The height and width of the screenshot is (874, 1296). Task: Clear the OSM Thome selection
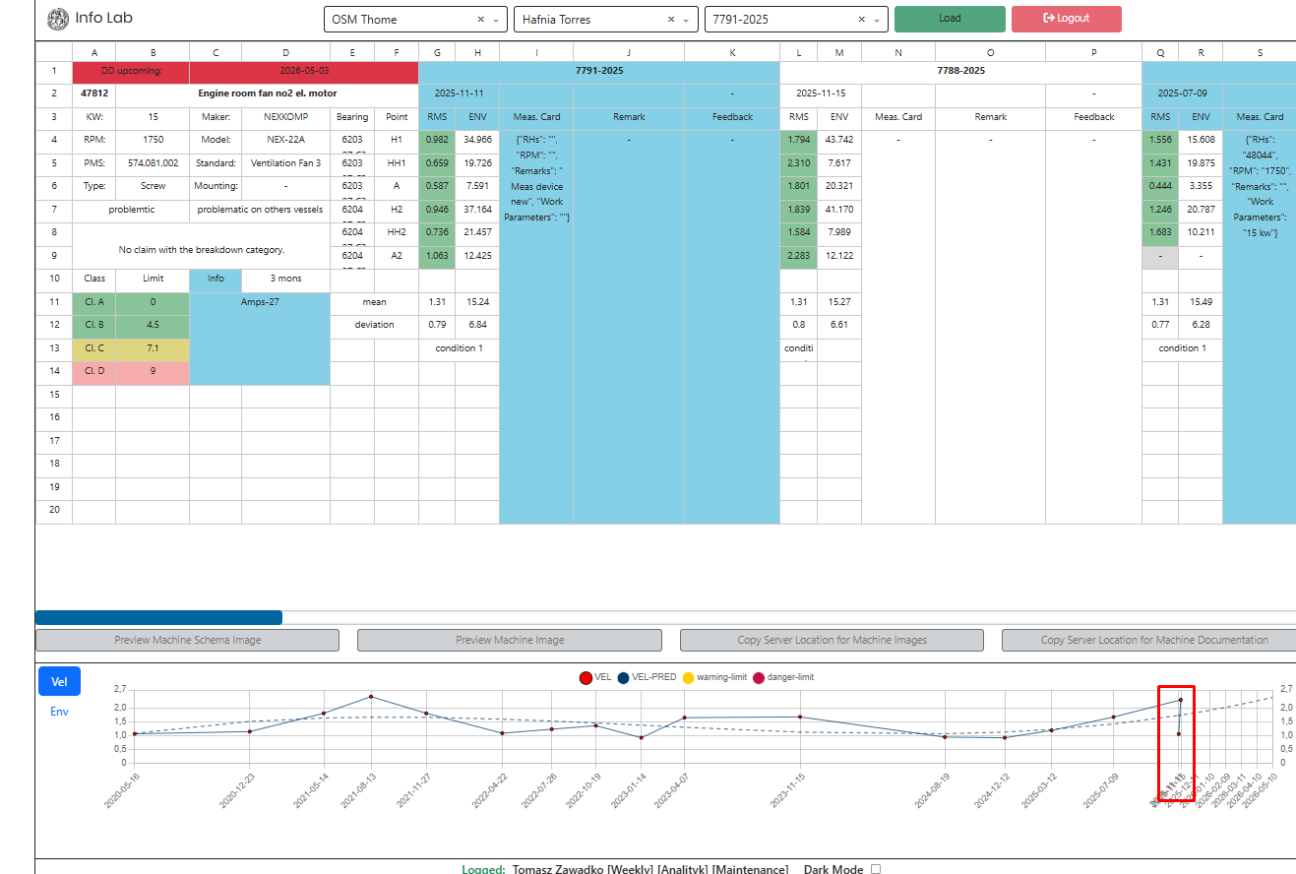[480, 20]
